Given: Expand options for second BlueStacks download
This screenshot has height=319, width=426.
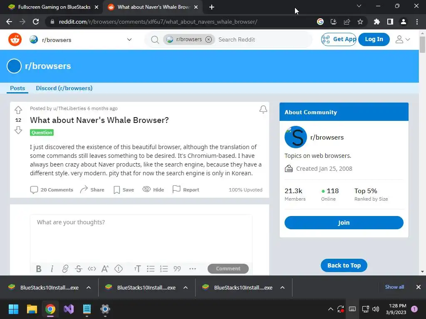Looking at the screenshot, I should [x=186, y=287].
